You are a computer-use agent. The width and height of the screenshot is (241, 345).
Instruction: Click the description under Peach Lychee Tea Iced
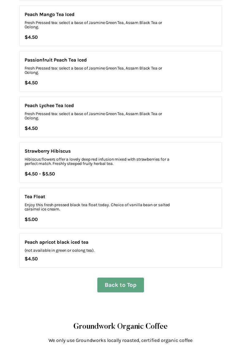(93, 116)
